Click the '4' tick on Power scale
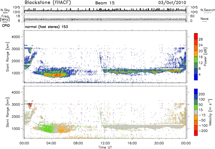Image resolution: width=215 pixels, height=149 pixels. pos(199,74)
